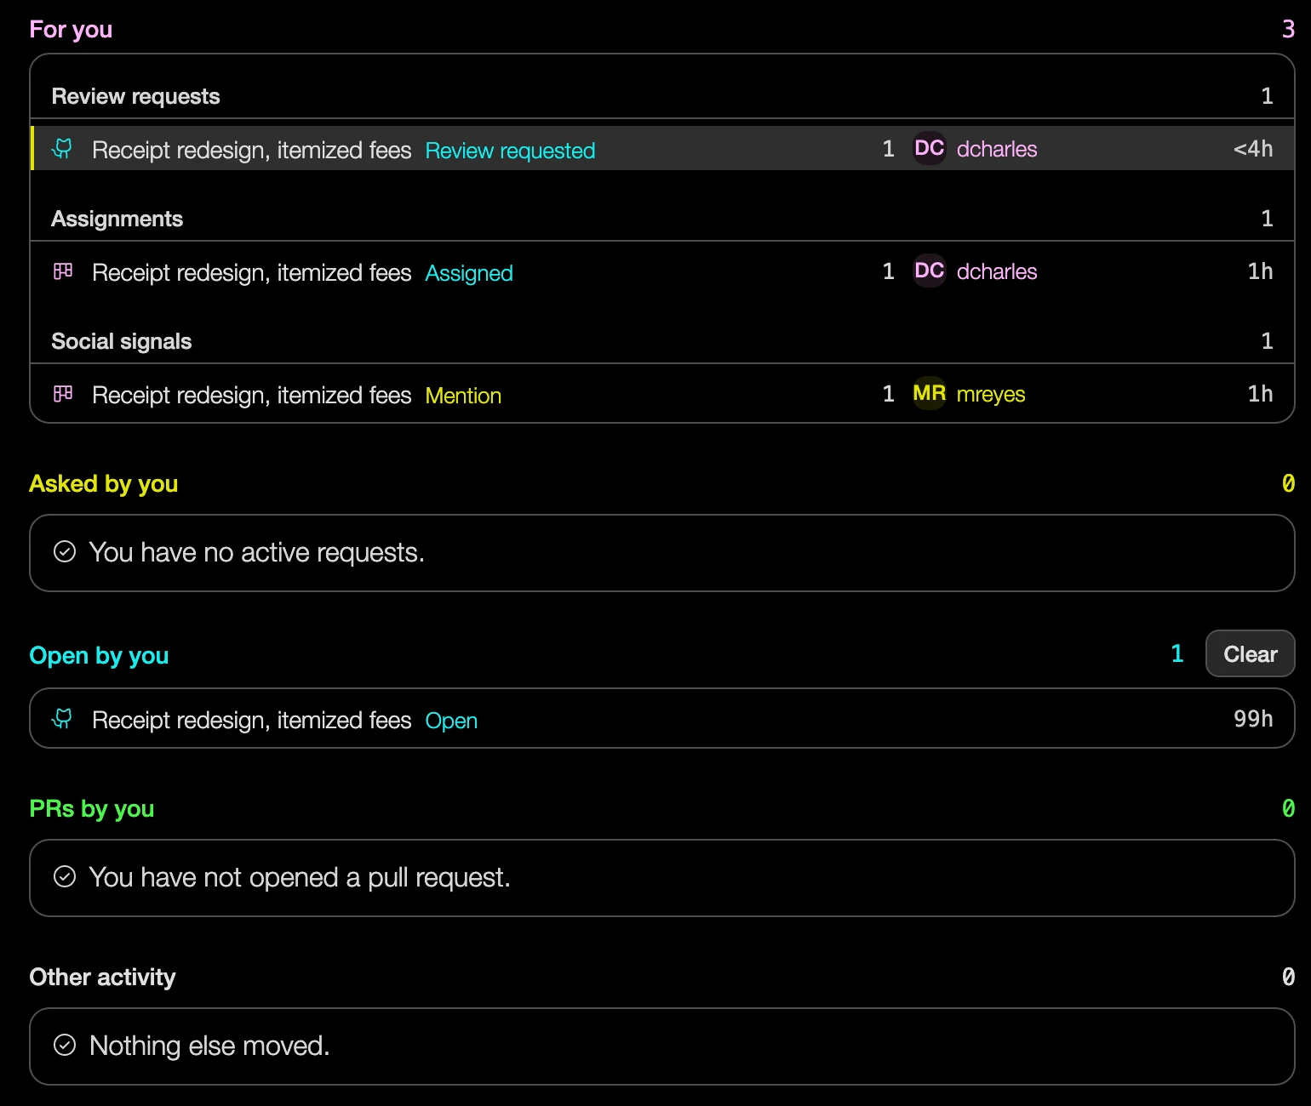
Task: Open the 'Open' status label in Open by you
Action: [x=451, y=721]
